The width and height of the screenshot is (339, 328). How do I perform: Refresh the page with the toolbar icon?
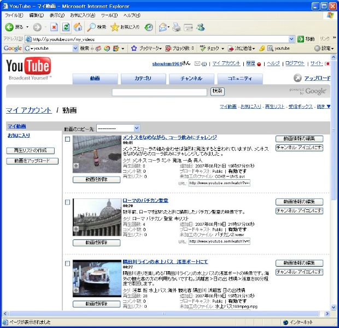66,27
